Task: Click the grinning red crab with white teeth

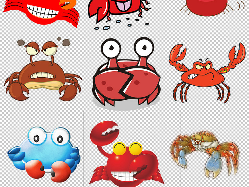Action: pos(41,11)
